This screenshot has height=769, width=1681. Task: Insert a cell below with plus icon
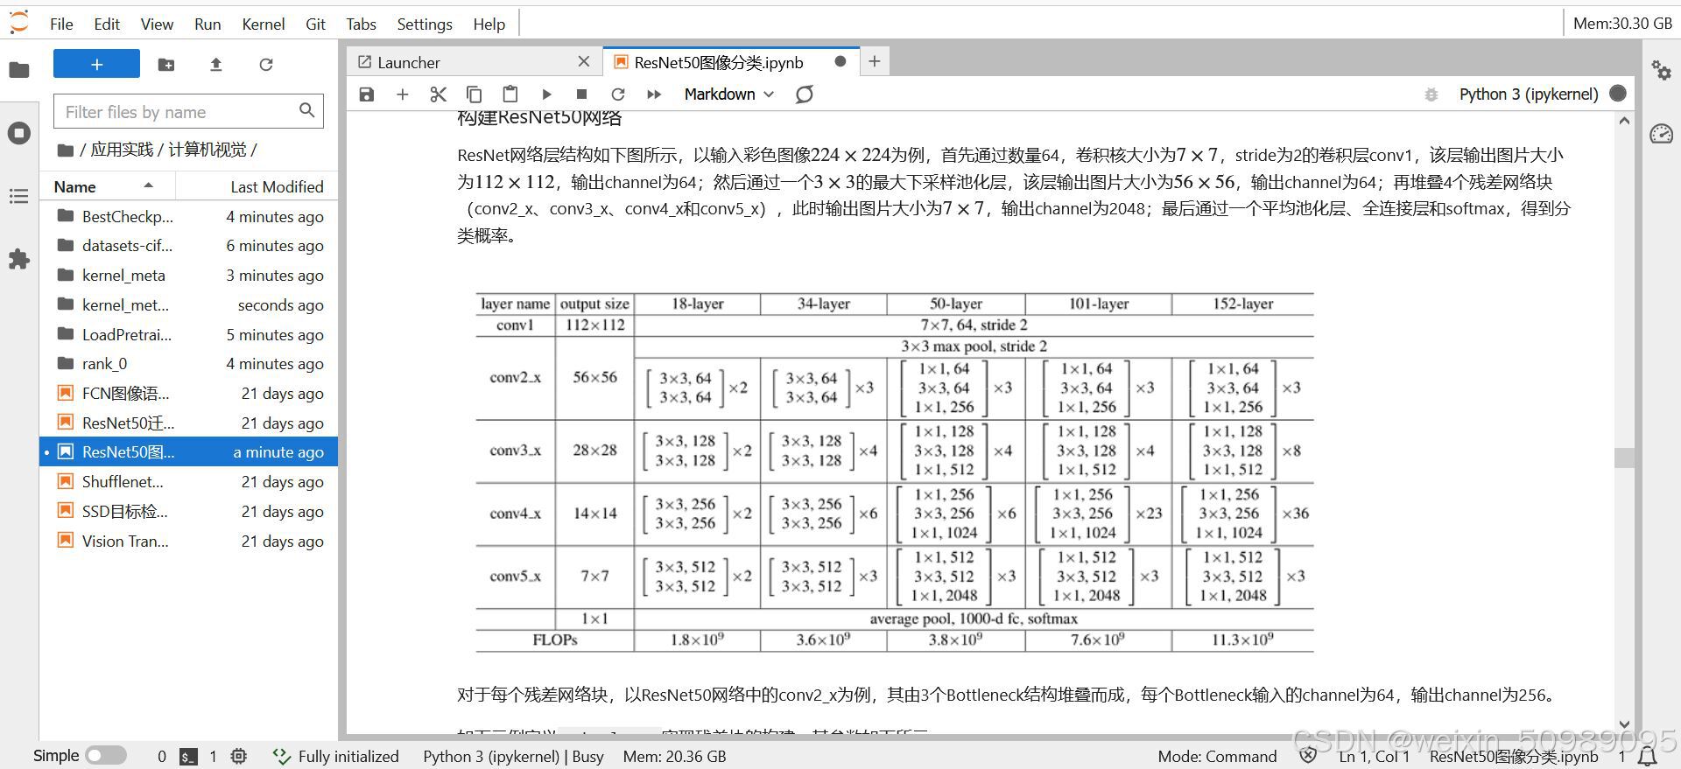click(403, 94)
